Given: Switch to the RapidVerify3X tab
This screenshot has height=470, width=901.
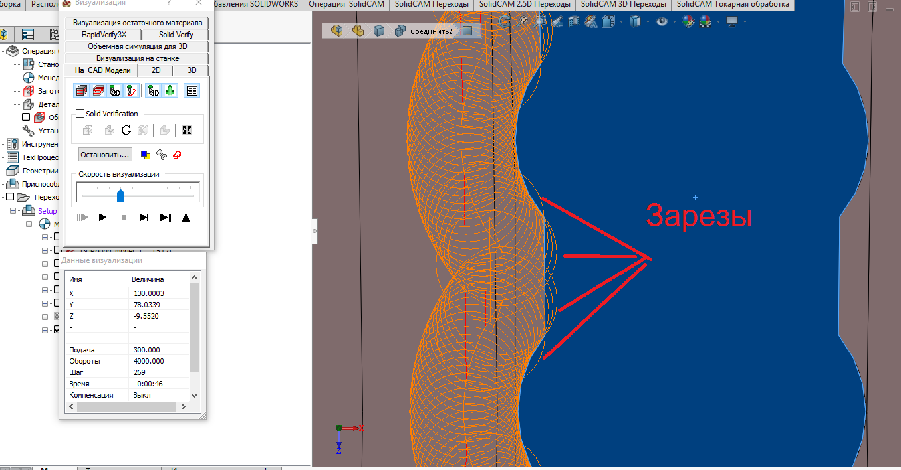Looking at the screenshot, I should (x=104, y=35).
